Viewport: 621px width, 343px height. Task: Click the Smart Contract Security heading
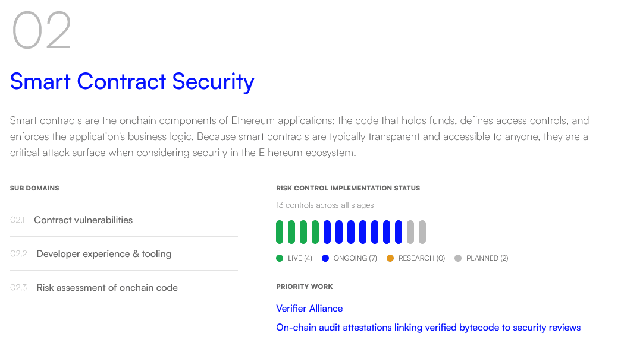click(x=132, y=81)
